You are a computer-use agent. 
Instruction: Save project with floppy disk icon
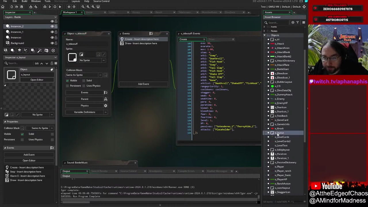tap(22, 7)
